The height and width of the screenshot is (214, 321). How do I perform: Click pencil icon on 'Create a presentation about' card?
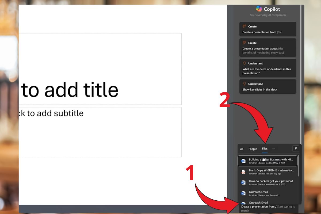pos(244,43)
